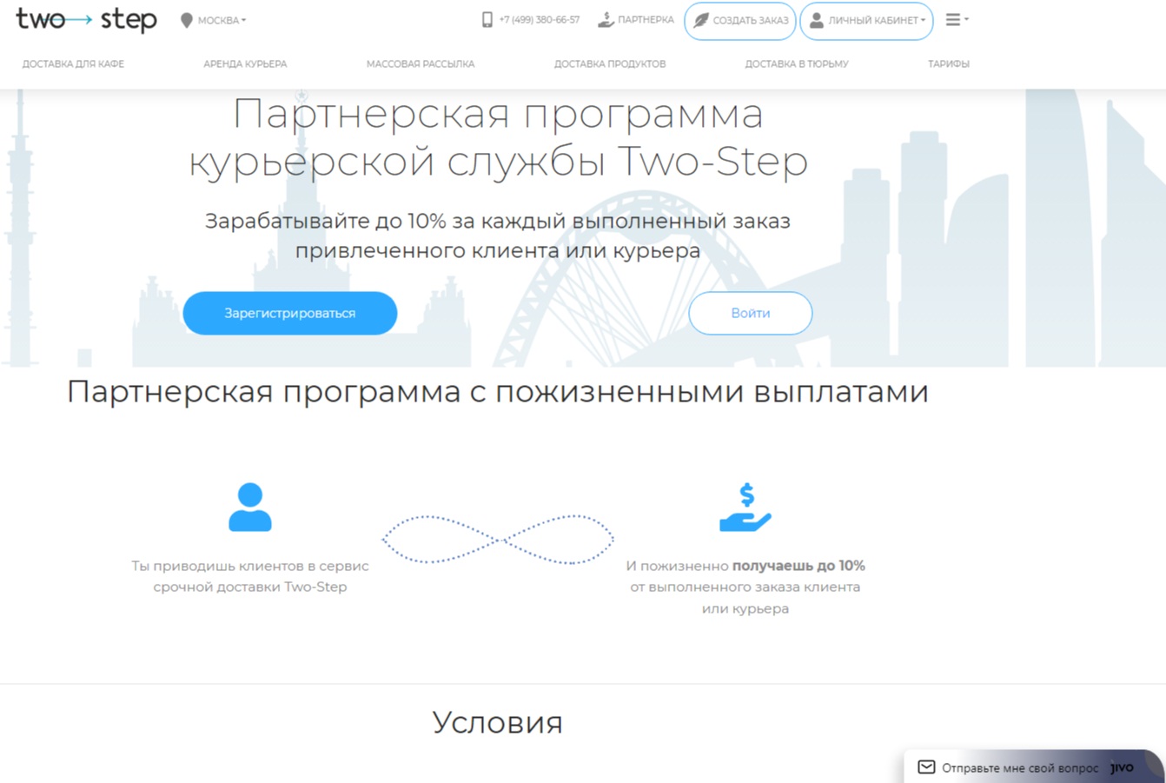1166x783 pixels.
Task: Click the Зарегистрироваться button
Action: [290, 313]
